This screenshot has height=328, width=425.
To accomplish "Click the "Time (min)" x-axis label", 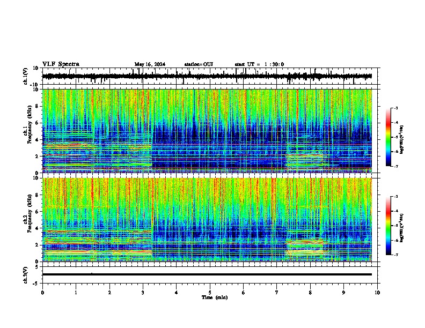I will [215, 297].
